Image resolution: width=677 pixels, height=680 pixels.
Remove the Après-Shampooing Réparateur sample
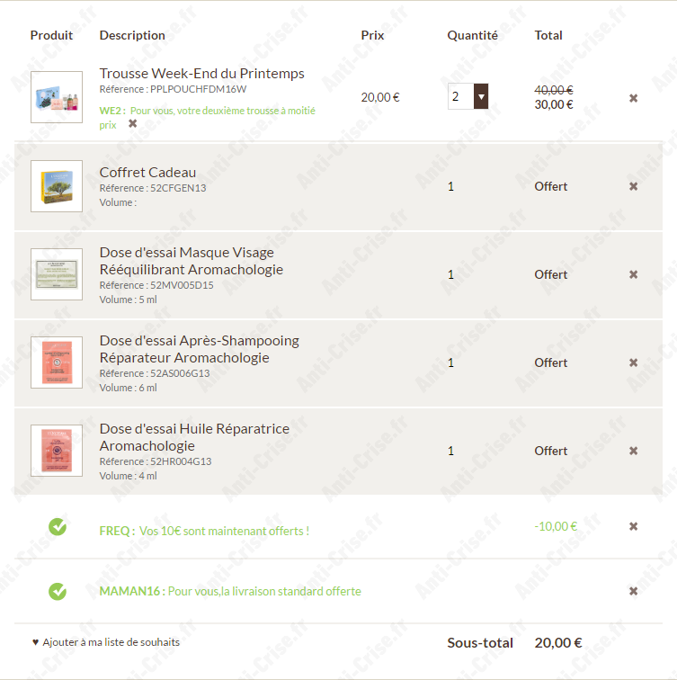[x=633, y=362]
